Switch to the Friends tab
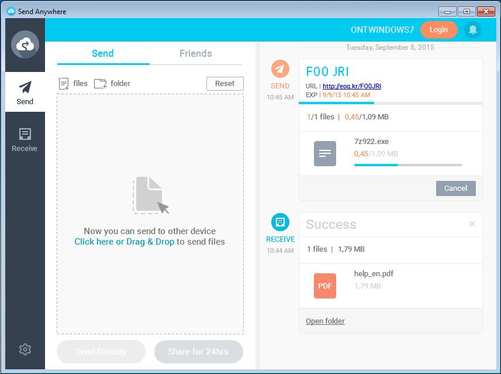 click(x=195, y=53)
